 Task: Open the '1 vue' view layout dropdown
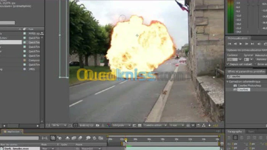click(x=177, y=125)
